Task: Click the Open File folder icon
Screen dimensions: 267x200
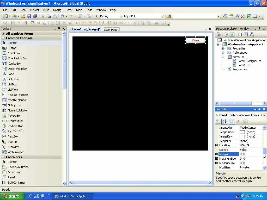Action: click(23, 16)
